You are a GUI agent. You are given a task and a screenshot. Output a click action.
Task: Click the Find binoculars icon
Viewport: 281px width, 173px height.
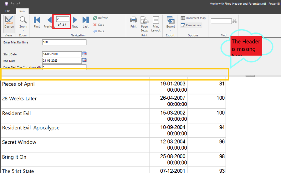[x=234, y=21]
